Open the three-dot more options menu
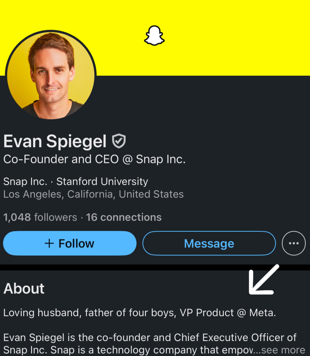 coord(294,243)
